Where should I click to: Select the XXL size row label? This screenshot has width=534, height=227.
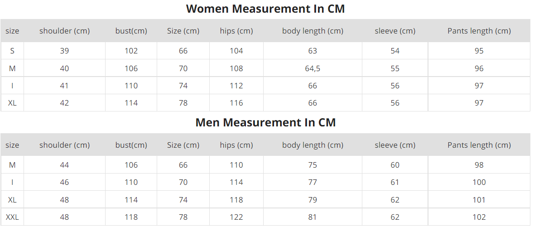(12, 217)
